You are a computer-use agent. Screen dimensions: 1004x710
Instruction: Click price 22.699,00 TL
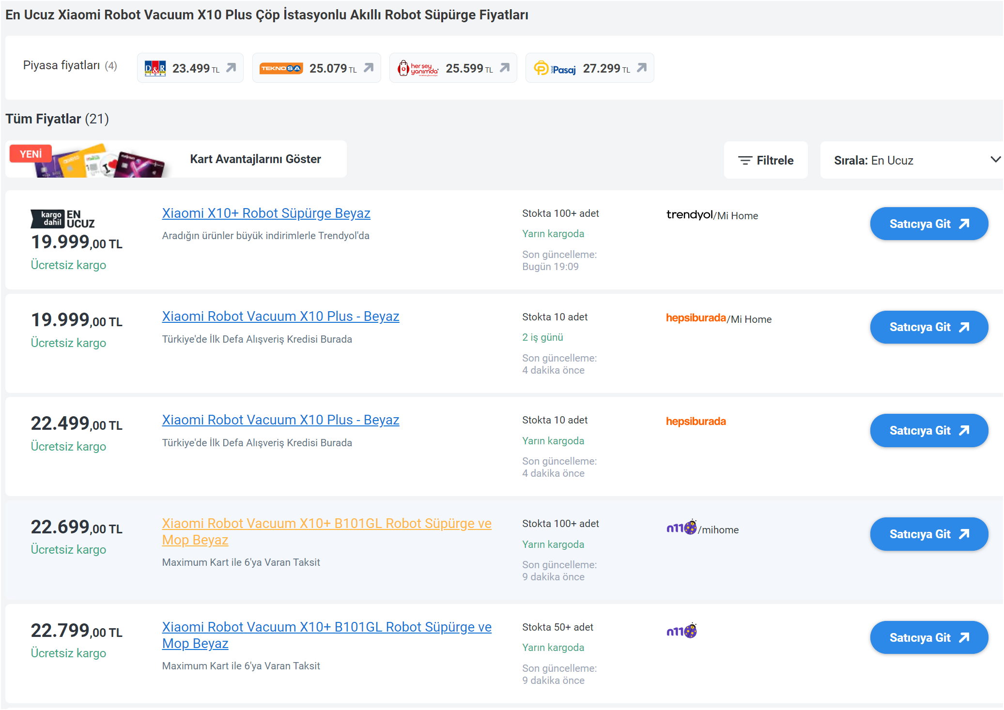coord(77,527)
